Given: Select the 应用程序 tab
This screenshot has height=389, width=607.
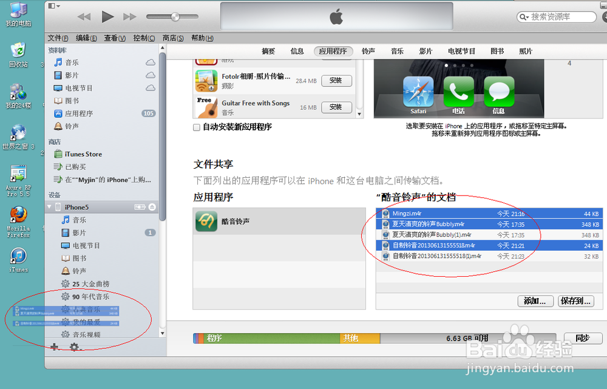Looking at the screenshot, I should tap(333, 51).
